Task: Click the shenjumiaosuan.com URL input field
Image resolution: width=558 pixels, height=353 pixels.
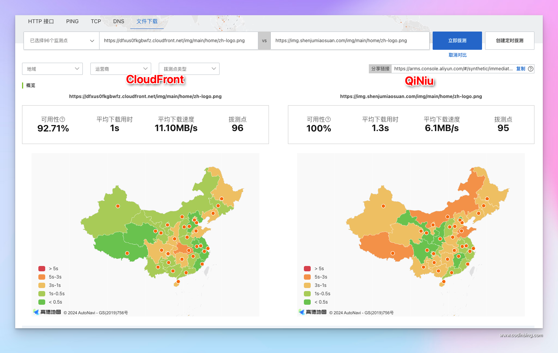Action: (350, 41)
